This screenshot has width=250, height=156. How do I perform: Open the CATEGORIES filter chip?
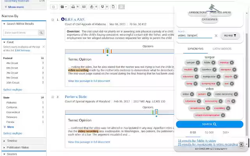[209, 19]
